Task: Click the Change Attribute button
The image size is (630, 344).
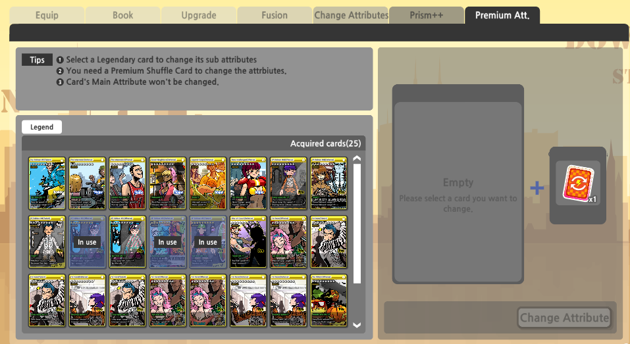Action: click(565, 318)
